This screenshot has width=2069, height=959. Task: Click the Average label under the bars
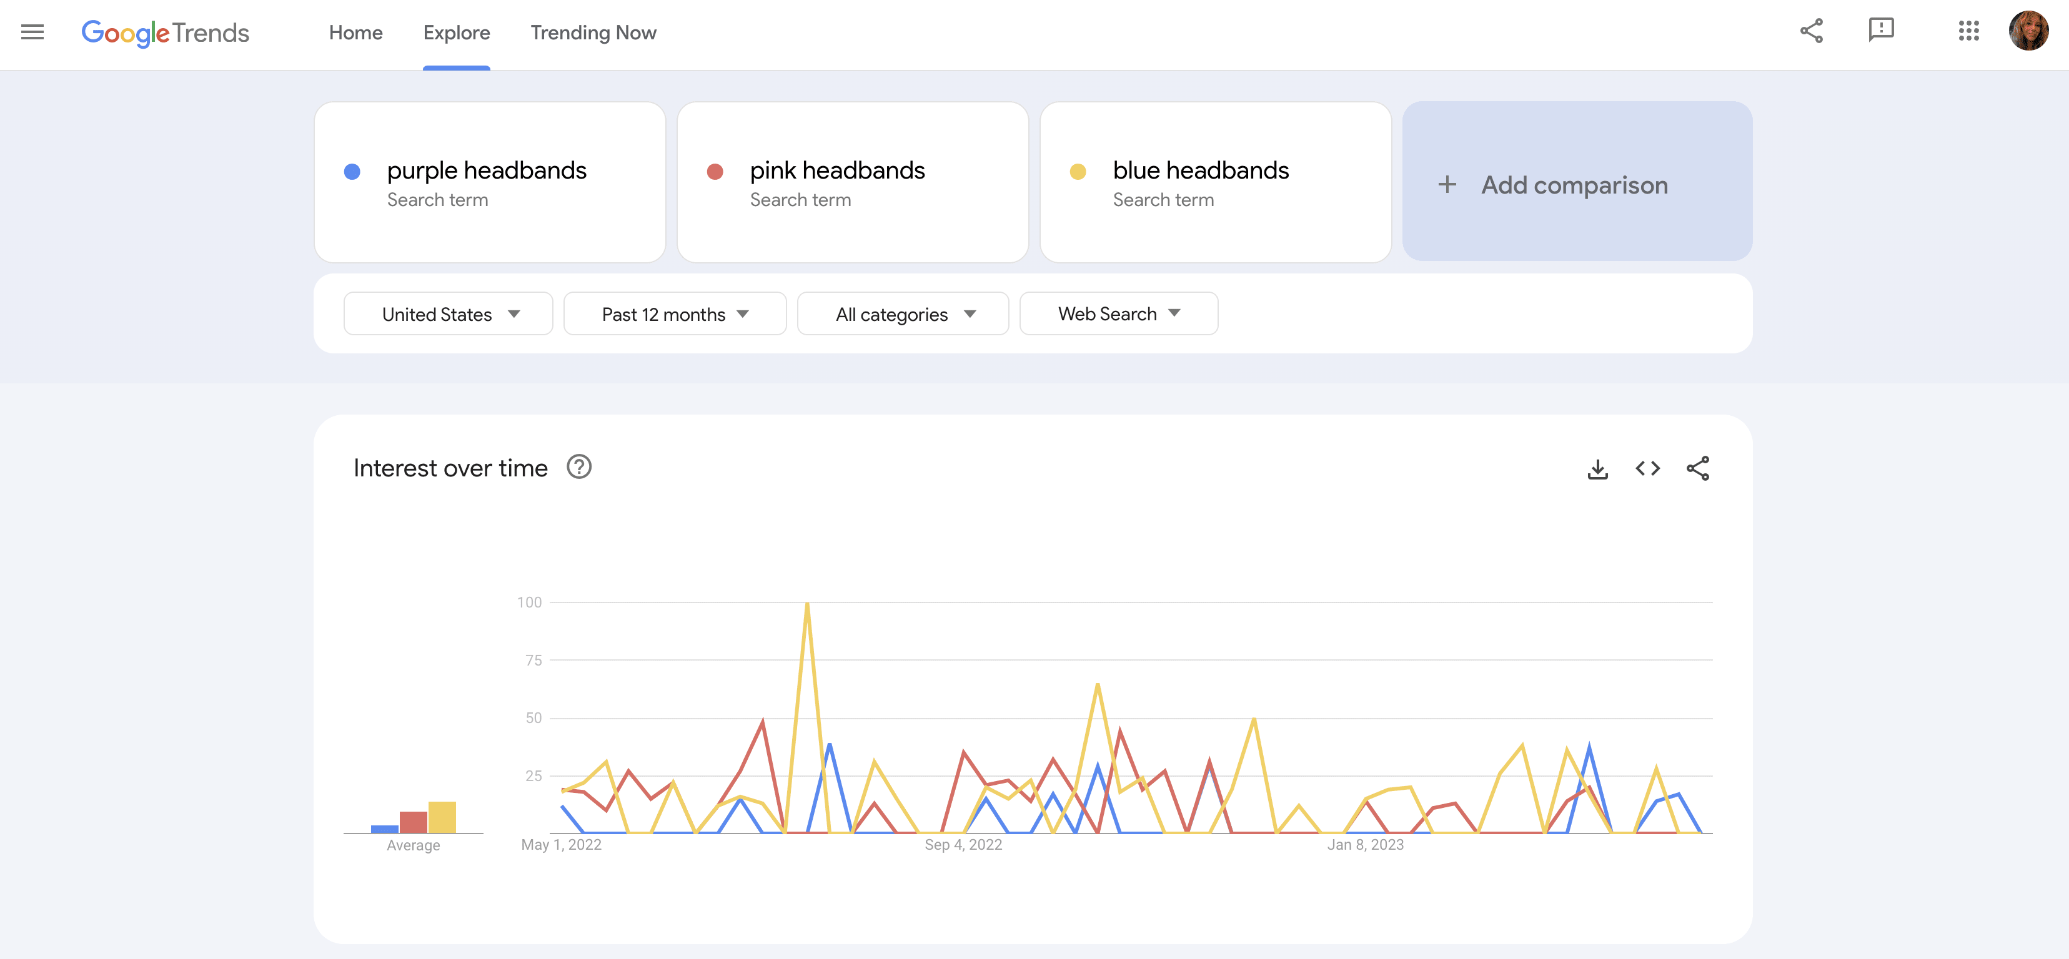pyautogui.click(x=413, y=845)
